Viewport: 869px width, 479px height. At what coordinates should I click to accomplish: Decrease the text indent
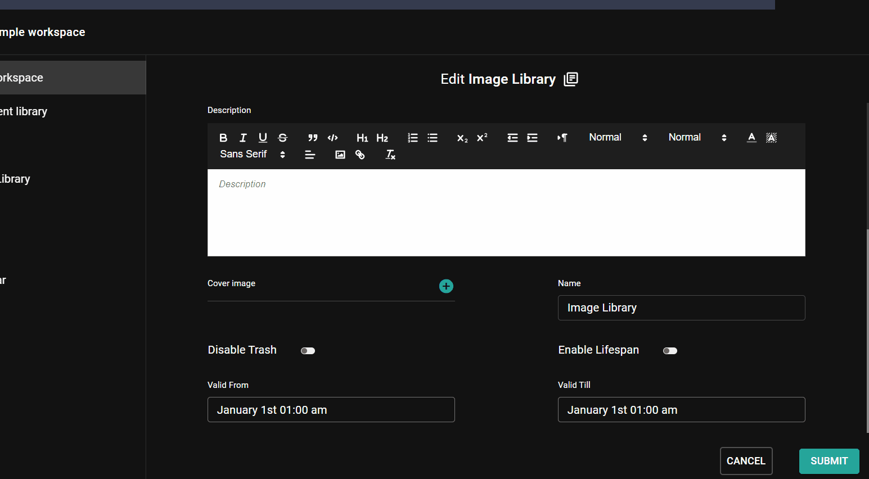click(512, 138)
